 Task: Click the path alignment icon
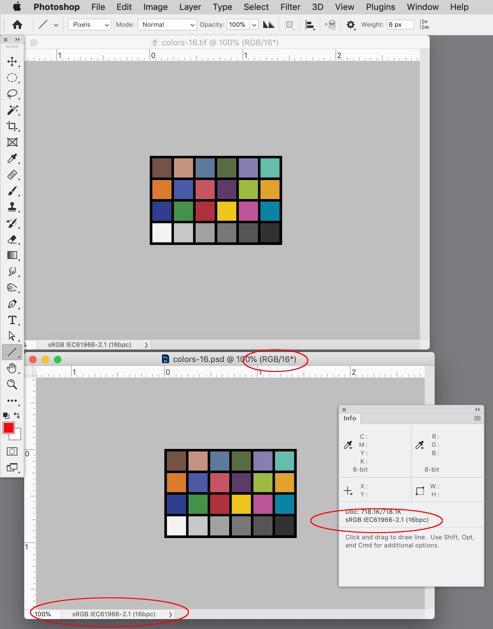(x=310, y=25)
